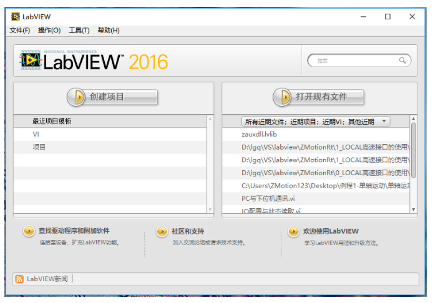The image size is (433, 303).
Task: Click the LabVIEW 2016 logo icon
Action: 31,60
